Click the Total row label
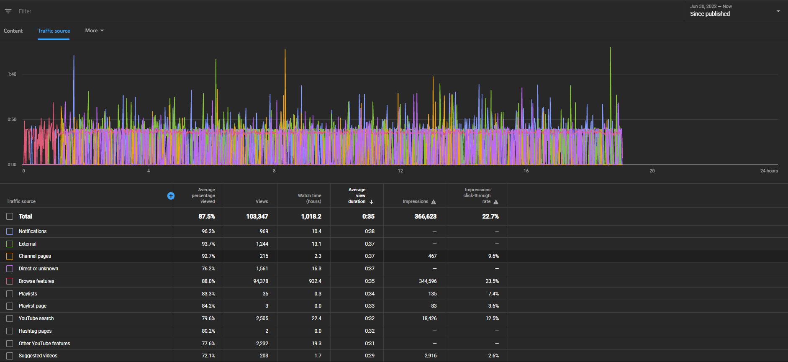Image resolution: width=788 pixels, height=362 pixels. click(25, 216)
